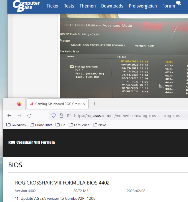
Task: Click the 20.72 MB file size
Action: tap(81, 191)
